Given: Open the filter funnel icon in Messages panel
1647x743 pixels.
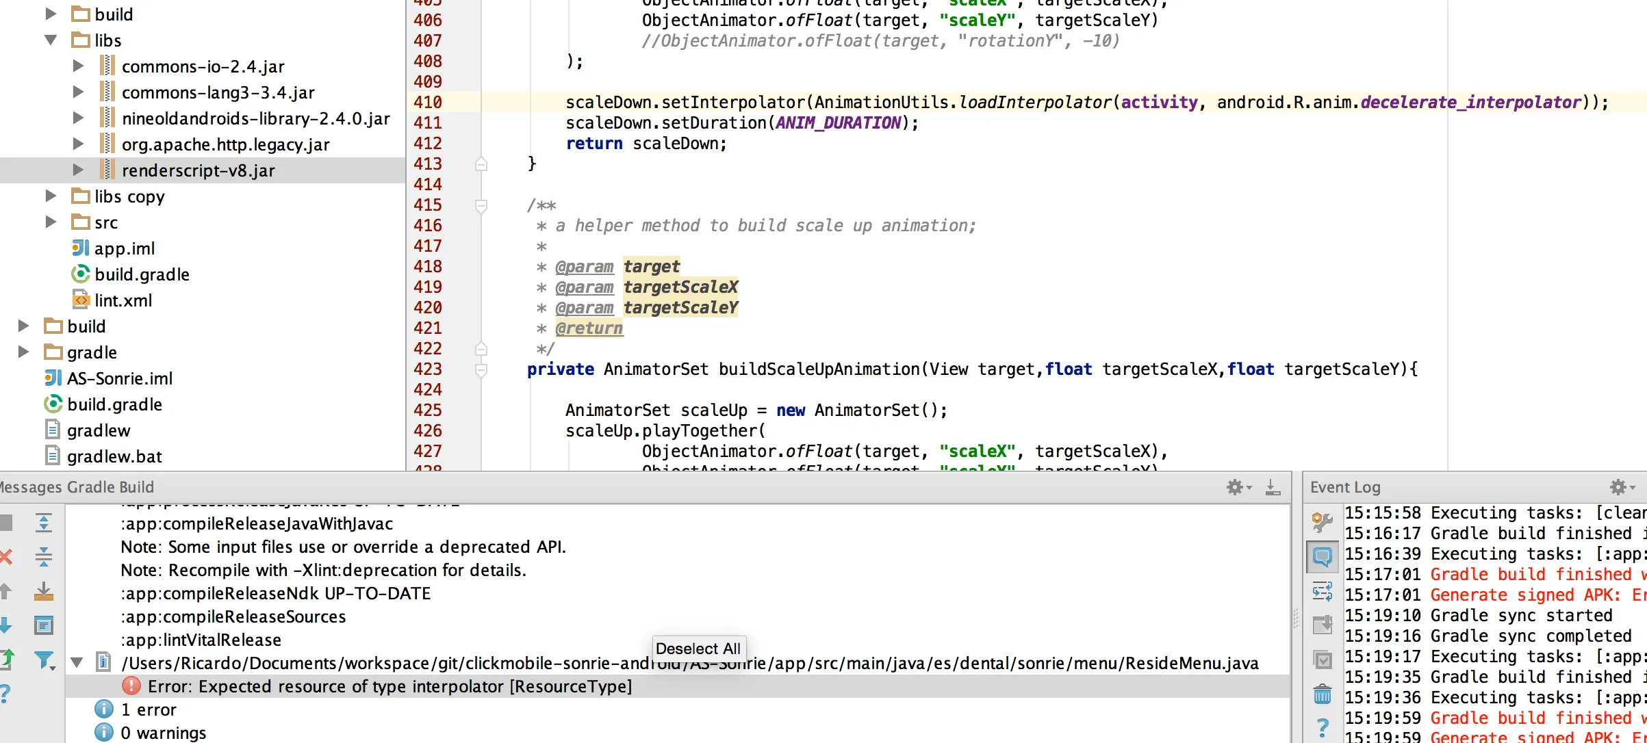Looking at the screenshot, I should point(44,660).
